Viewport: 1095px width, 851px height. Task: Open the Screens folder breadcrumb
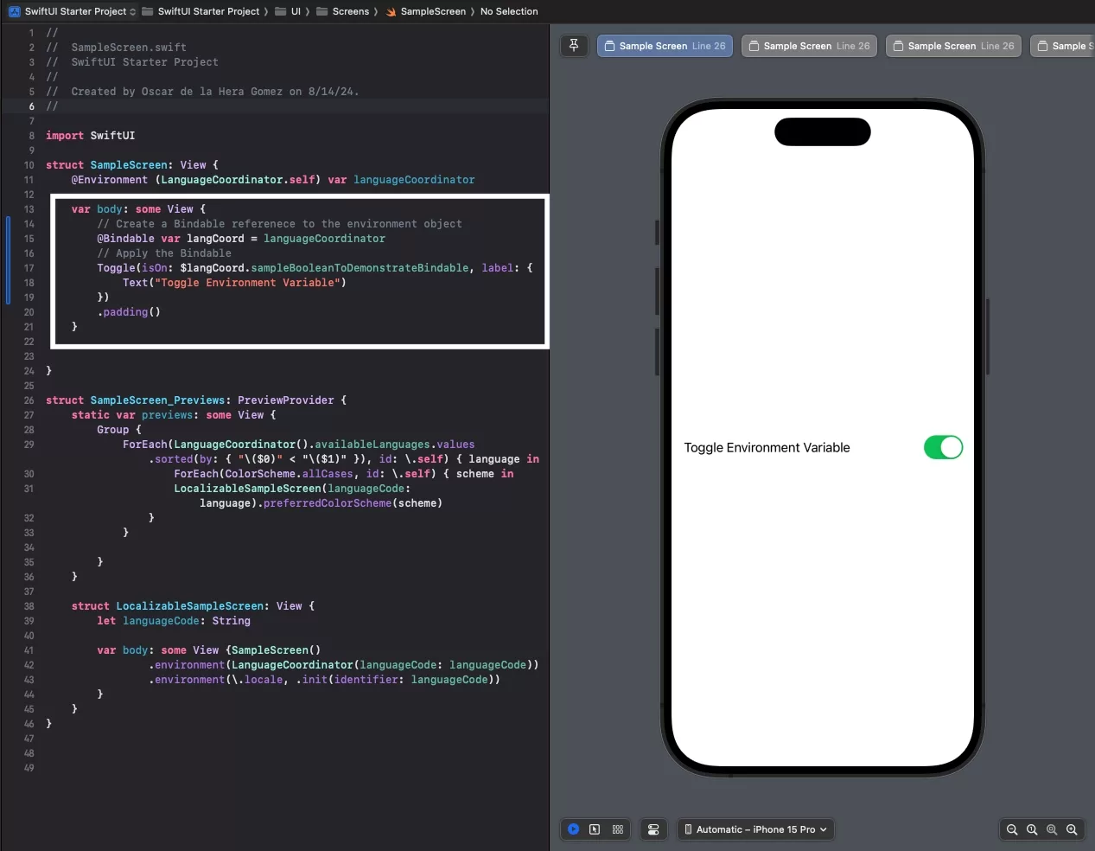coord(342,11)
